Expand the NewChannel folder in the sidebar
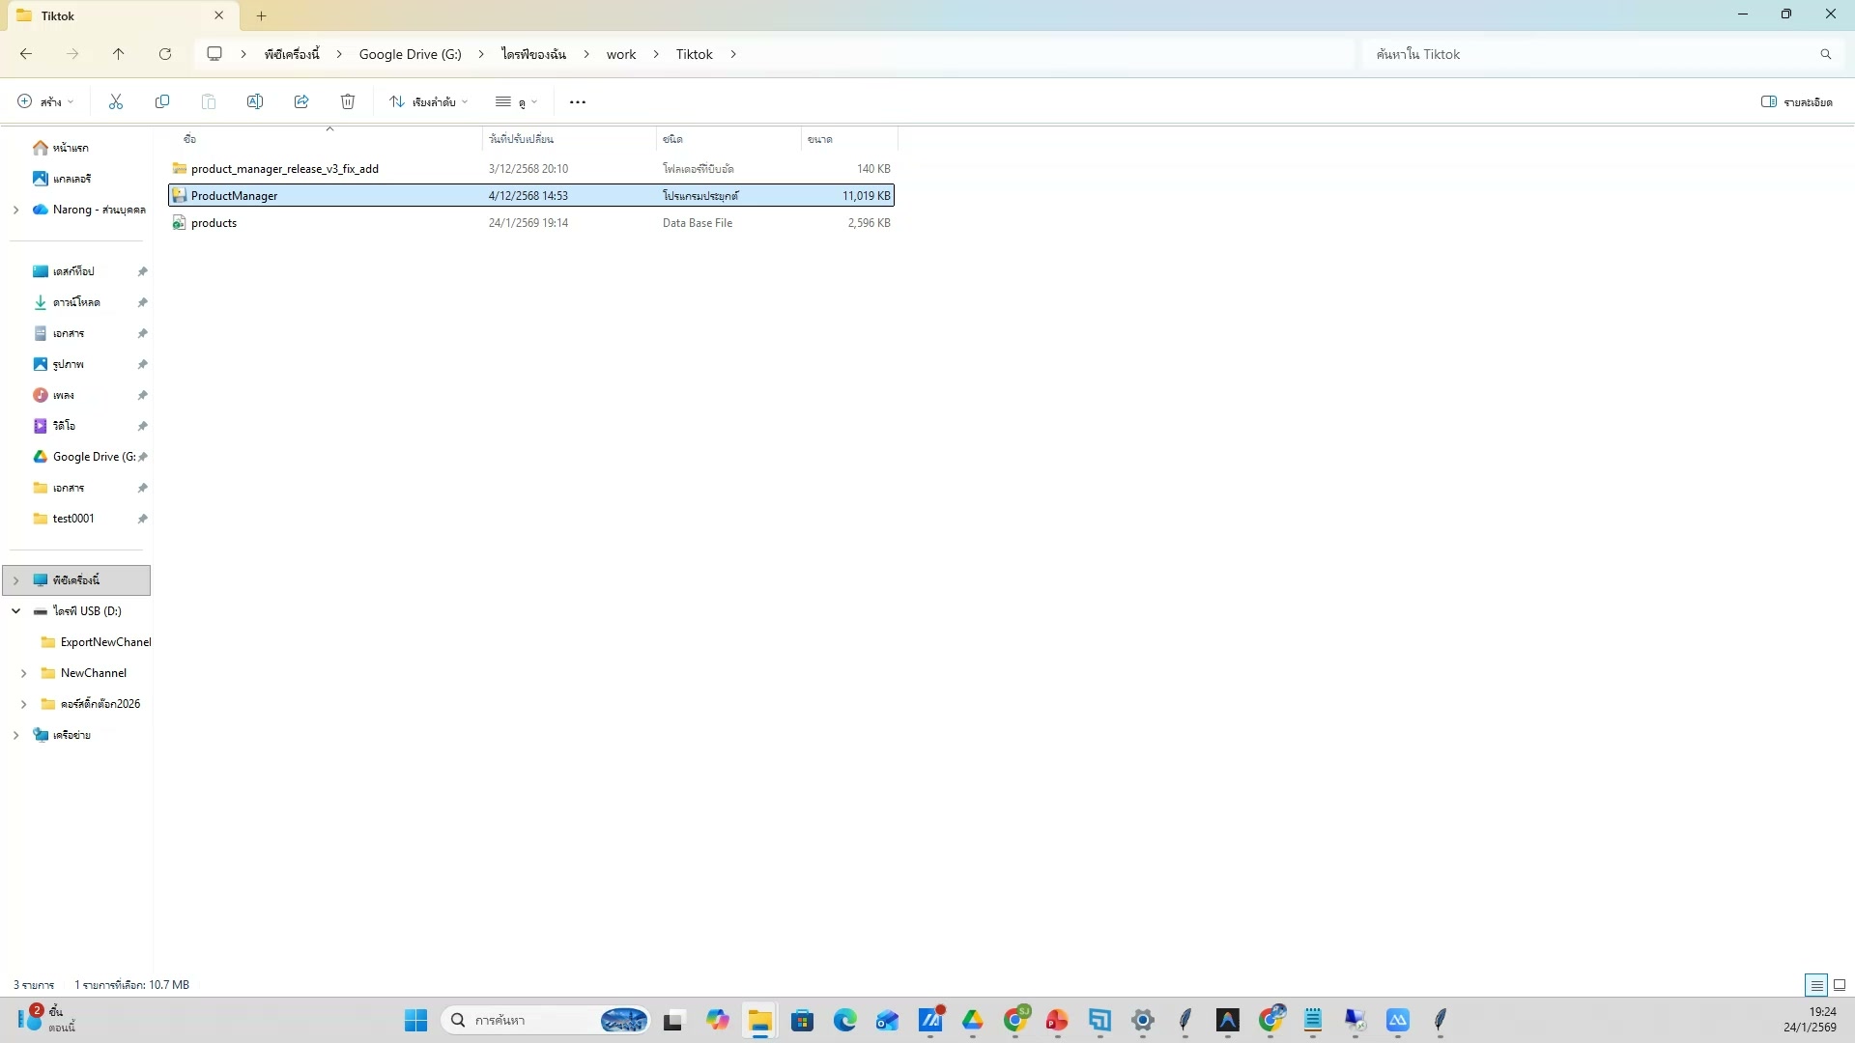The width and height of the screenshot is (1855, 1043). [24, 672]
